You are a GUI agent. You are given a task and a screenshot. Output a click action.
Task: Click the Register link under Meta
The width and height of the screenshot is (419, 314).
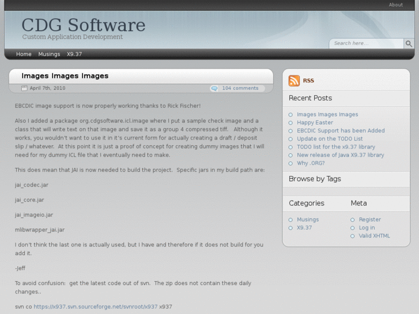tap(370, 220)
